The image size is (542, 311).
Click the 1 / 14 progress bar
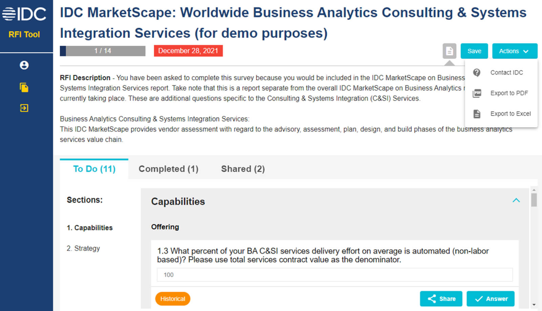point(103,51)
